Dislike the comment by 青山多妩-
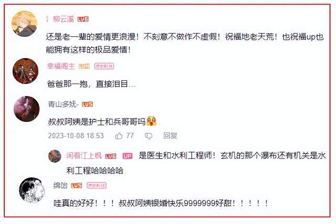The image size is (336, 224). [149, 136]
